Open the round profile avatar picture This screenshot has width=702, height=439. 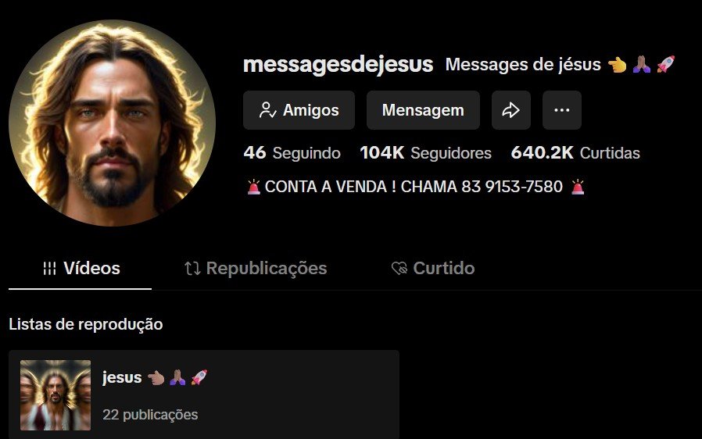point(112,123)
